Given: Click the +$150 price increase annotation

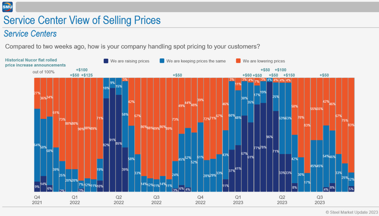Looking at the screenshot, I should click(289, 75).
